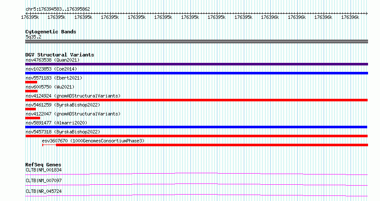Viewport: 380px width, 201px height.
Task: Click the short red bar under nsv5571183
Action: [x=31, y=82]
